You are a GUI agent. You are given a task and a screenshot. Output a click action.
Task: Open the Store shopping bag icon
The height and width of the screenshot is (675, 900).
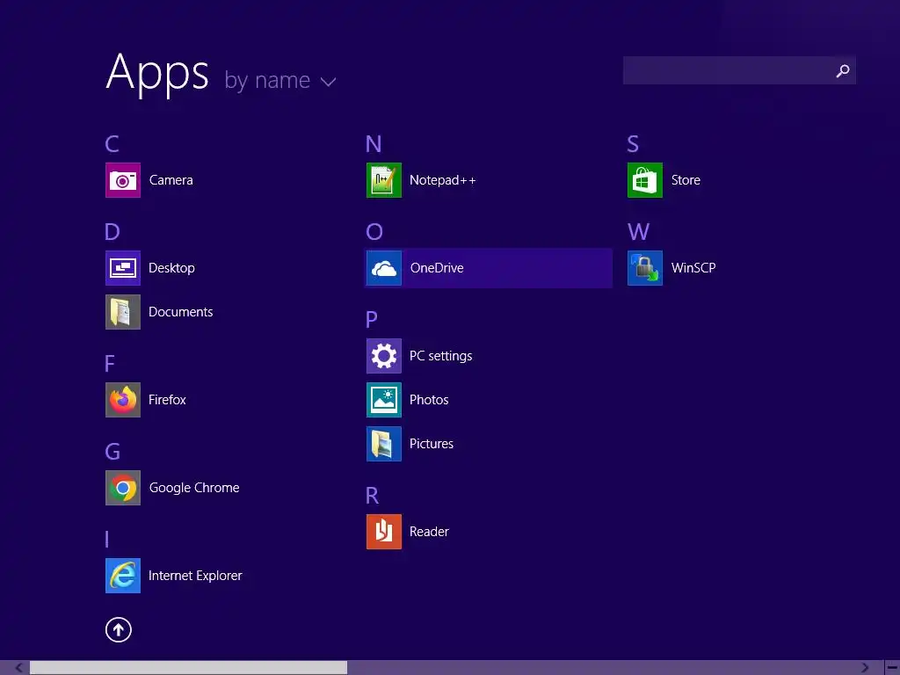(x=645, y=180)
